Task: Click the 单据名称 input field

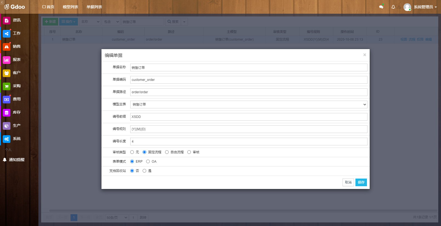Action: click(249, 67)
